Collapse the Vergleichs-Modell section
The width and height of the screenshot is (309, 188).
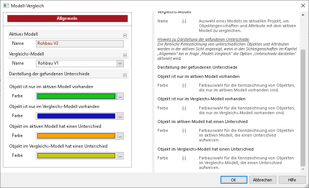125,55
